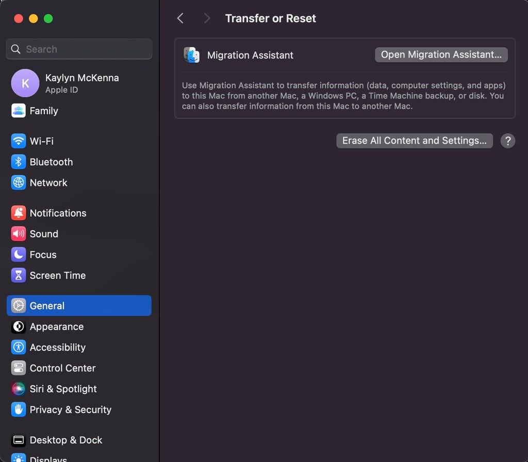Viewport: 528px width, 462px height.
Task: Go back with the left chevron
Action: click(180, 19)
